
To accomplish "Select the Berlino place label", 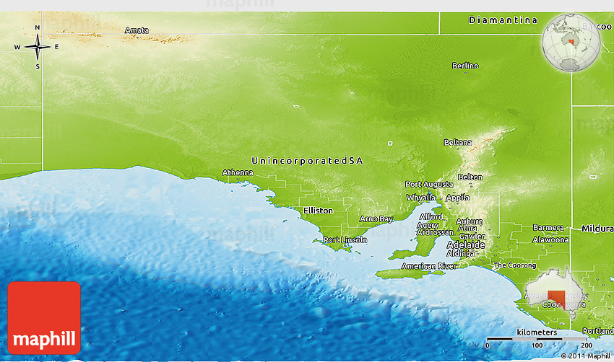I will pyautogui.click(x=465, y=66).
